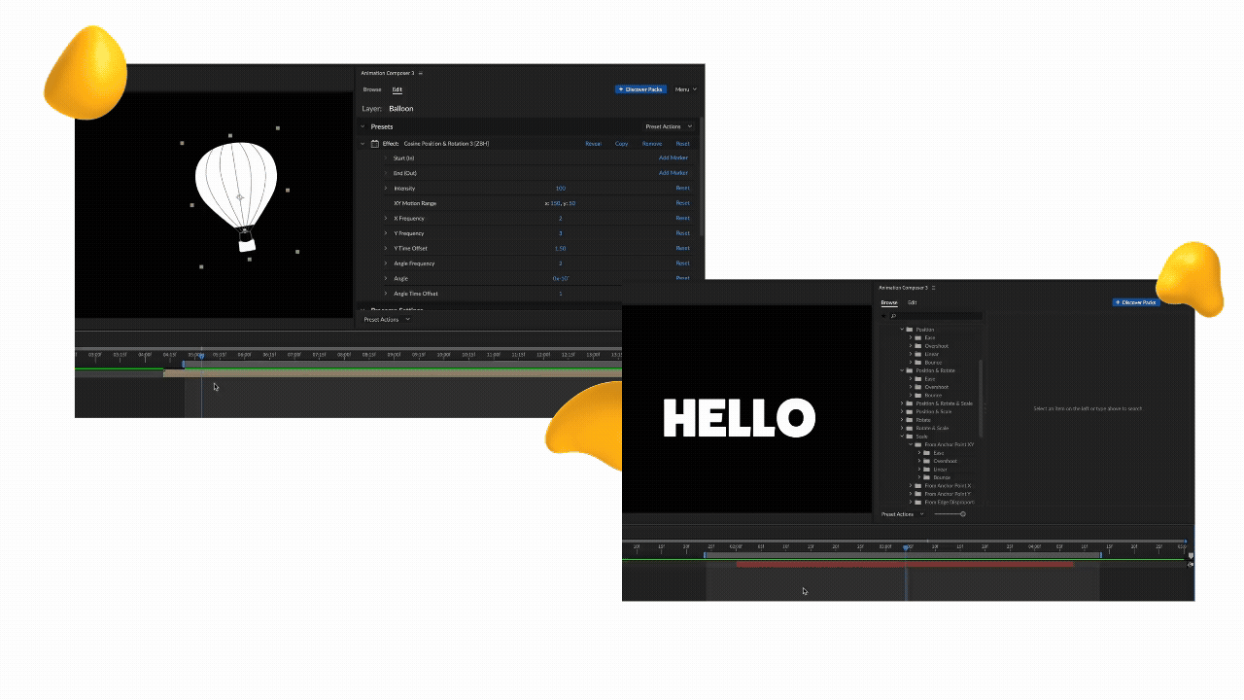Click the favorites star icon beside search box
Image resolution: width=1244 pixels, height=700 pixels.
pyautogui.click(x=883, y=315)
